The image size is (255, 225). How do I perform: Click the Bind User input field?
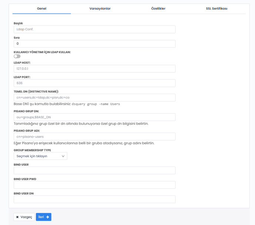pos(95,171)
